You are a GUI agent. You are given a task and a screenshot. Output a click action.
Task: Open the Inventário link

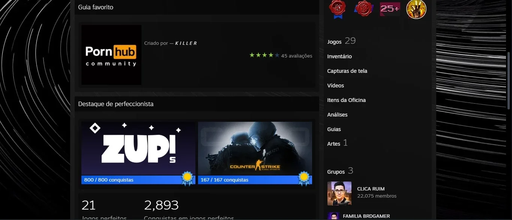click(339, 56)
